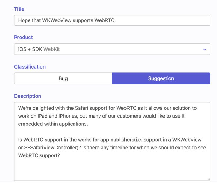Select the Bug classification option

[63, 78]
